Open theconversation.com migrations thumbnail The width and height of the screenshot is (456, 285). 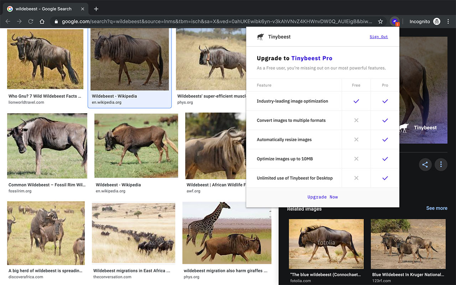(x=134, y=233)
